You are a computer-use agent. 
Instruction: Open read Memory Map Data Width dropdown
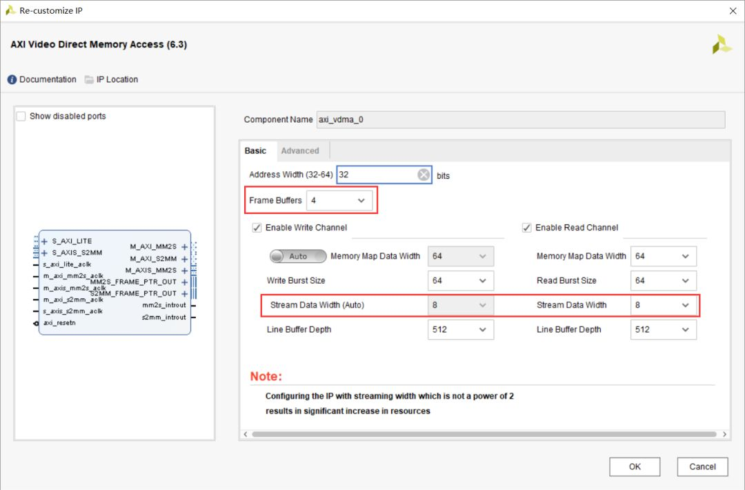(664, 256)
